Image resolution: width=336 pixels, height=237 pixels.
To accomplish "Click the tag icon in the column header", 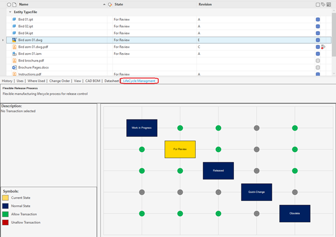I will pos(323,4).
